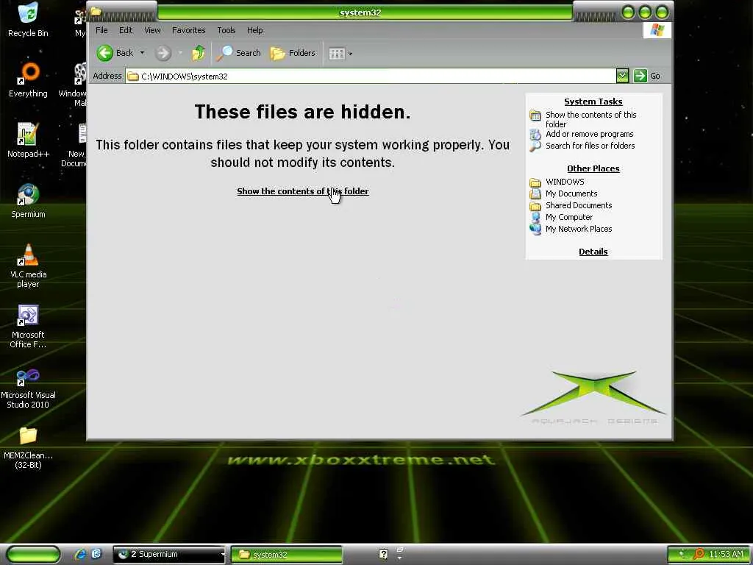Collapse the Other Places header
The image size is (753, 565).
(593, 168)
